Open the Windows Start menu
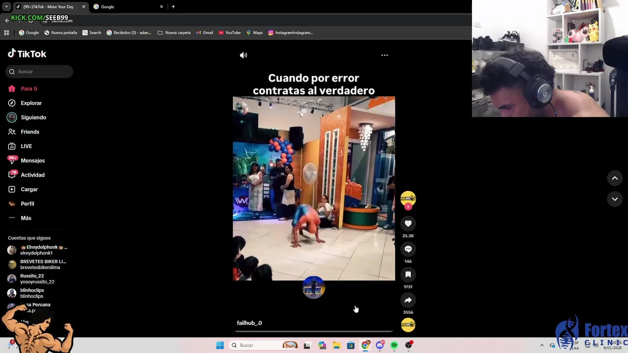 click(220, 345)
